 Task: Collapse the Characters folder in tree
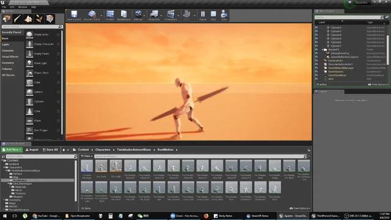(5, 167)
